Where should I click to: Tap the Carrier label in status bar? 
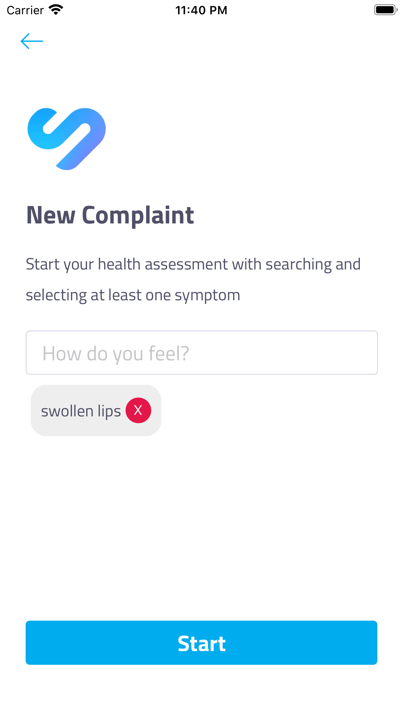tap(25, 10)
